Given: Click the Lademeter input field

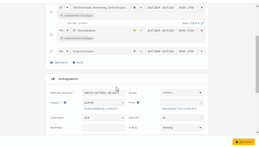Looking at the screenshot, I should pos(104,118).
